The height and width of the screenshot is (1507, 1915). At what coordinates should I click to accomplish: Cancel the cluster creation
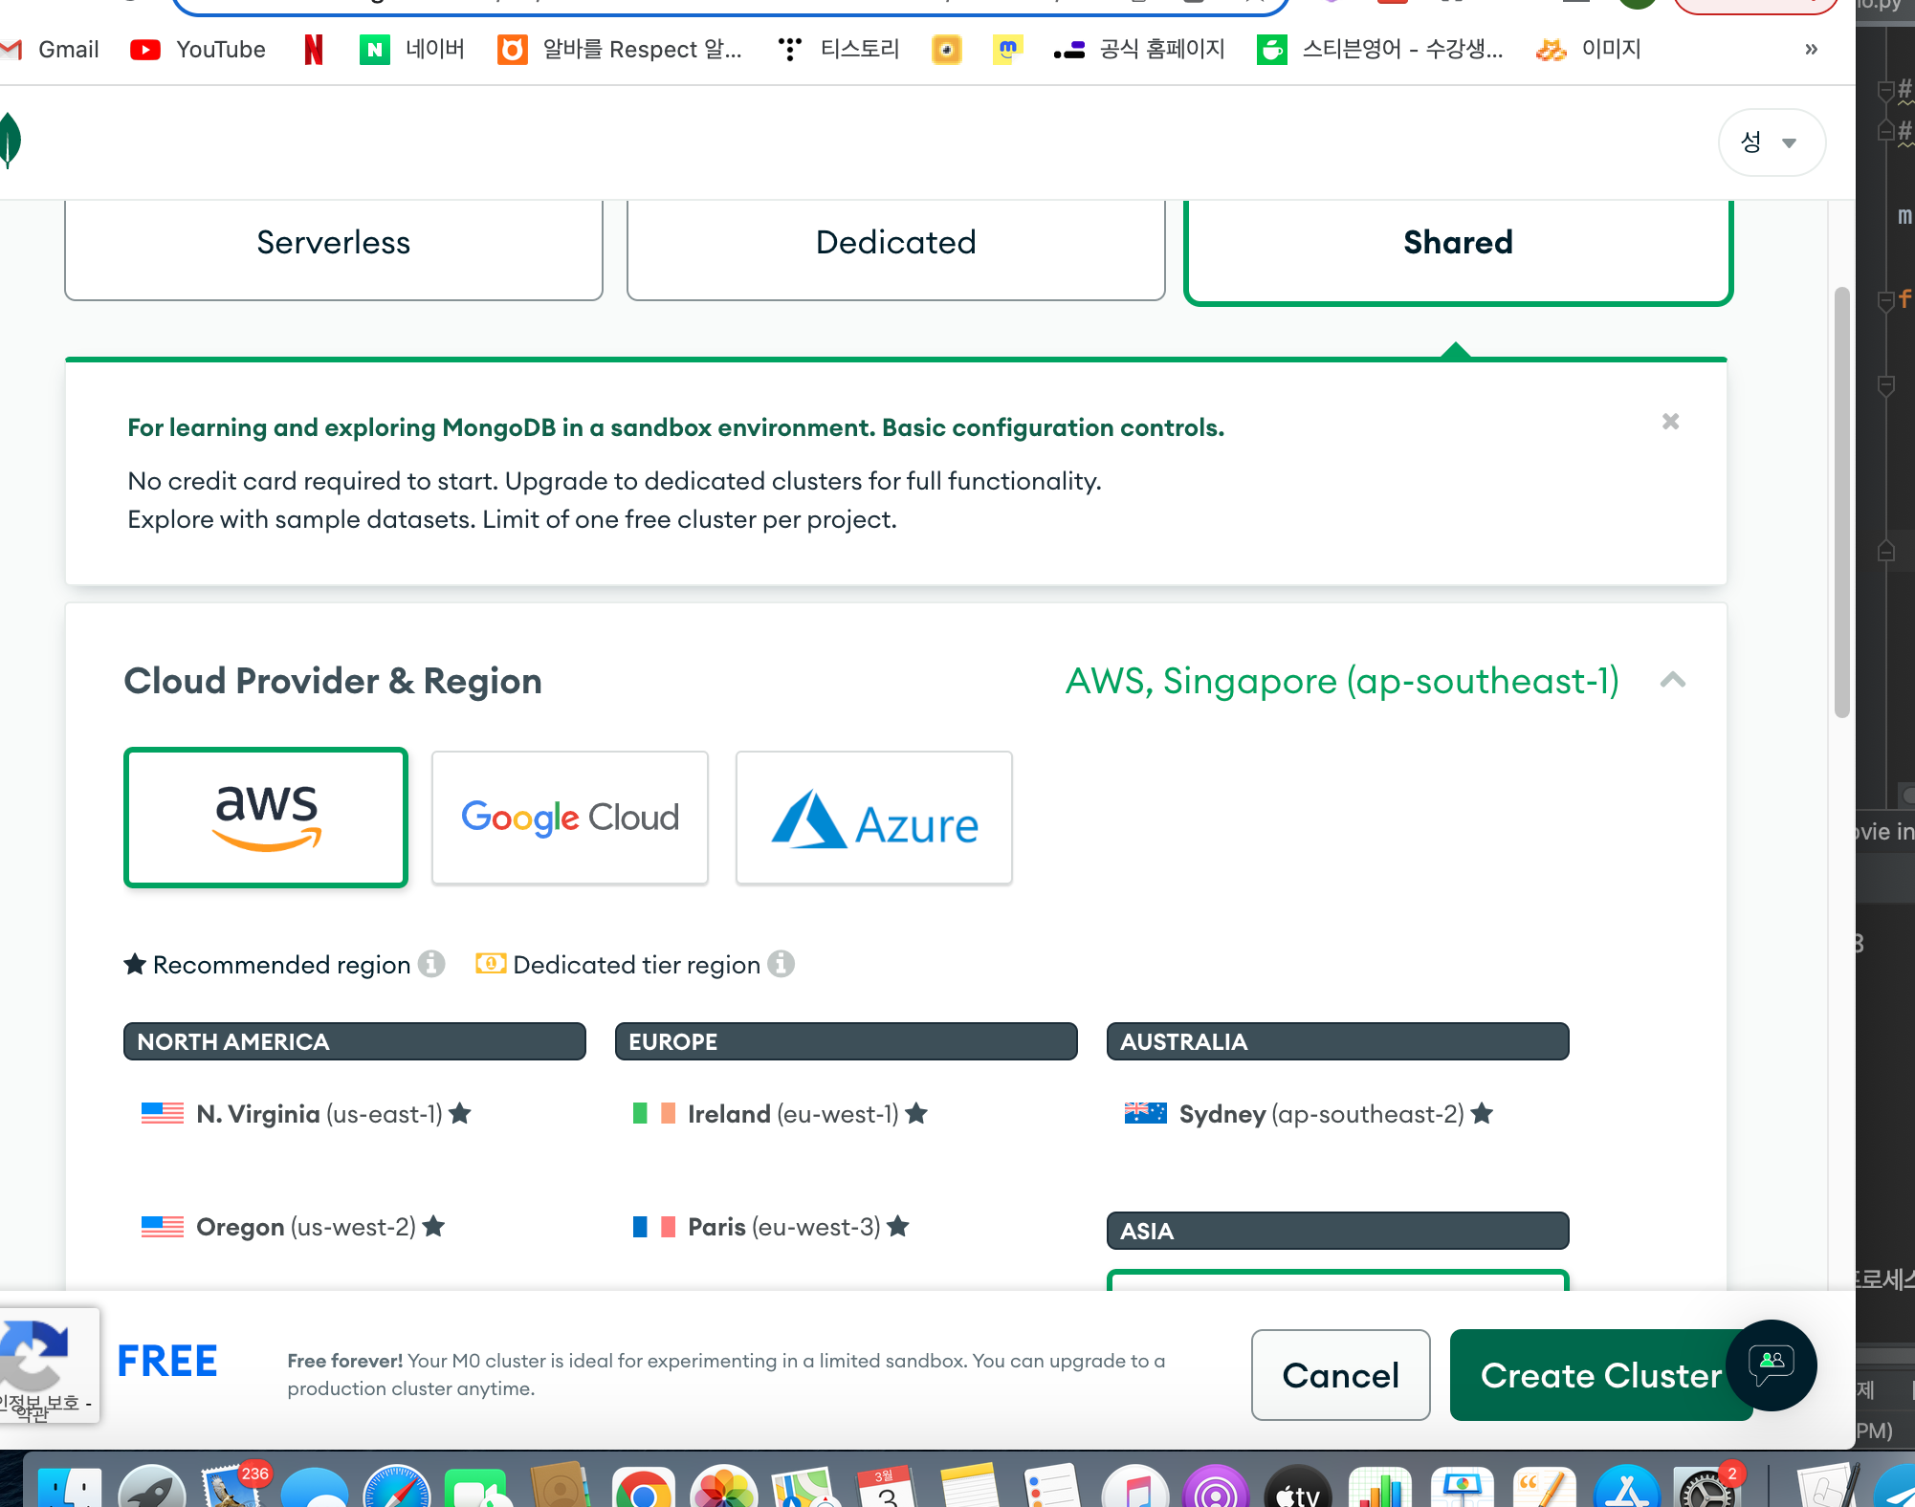point(1341,1375)
